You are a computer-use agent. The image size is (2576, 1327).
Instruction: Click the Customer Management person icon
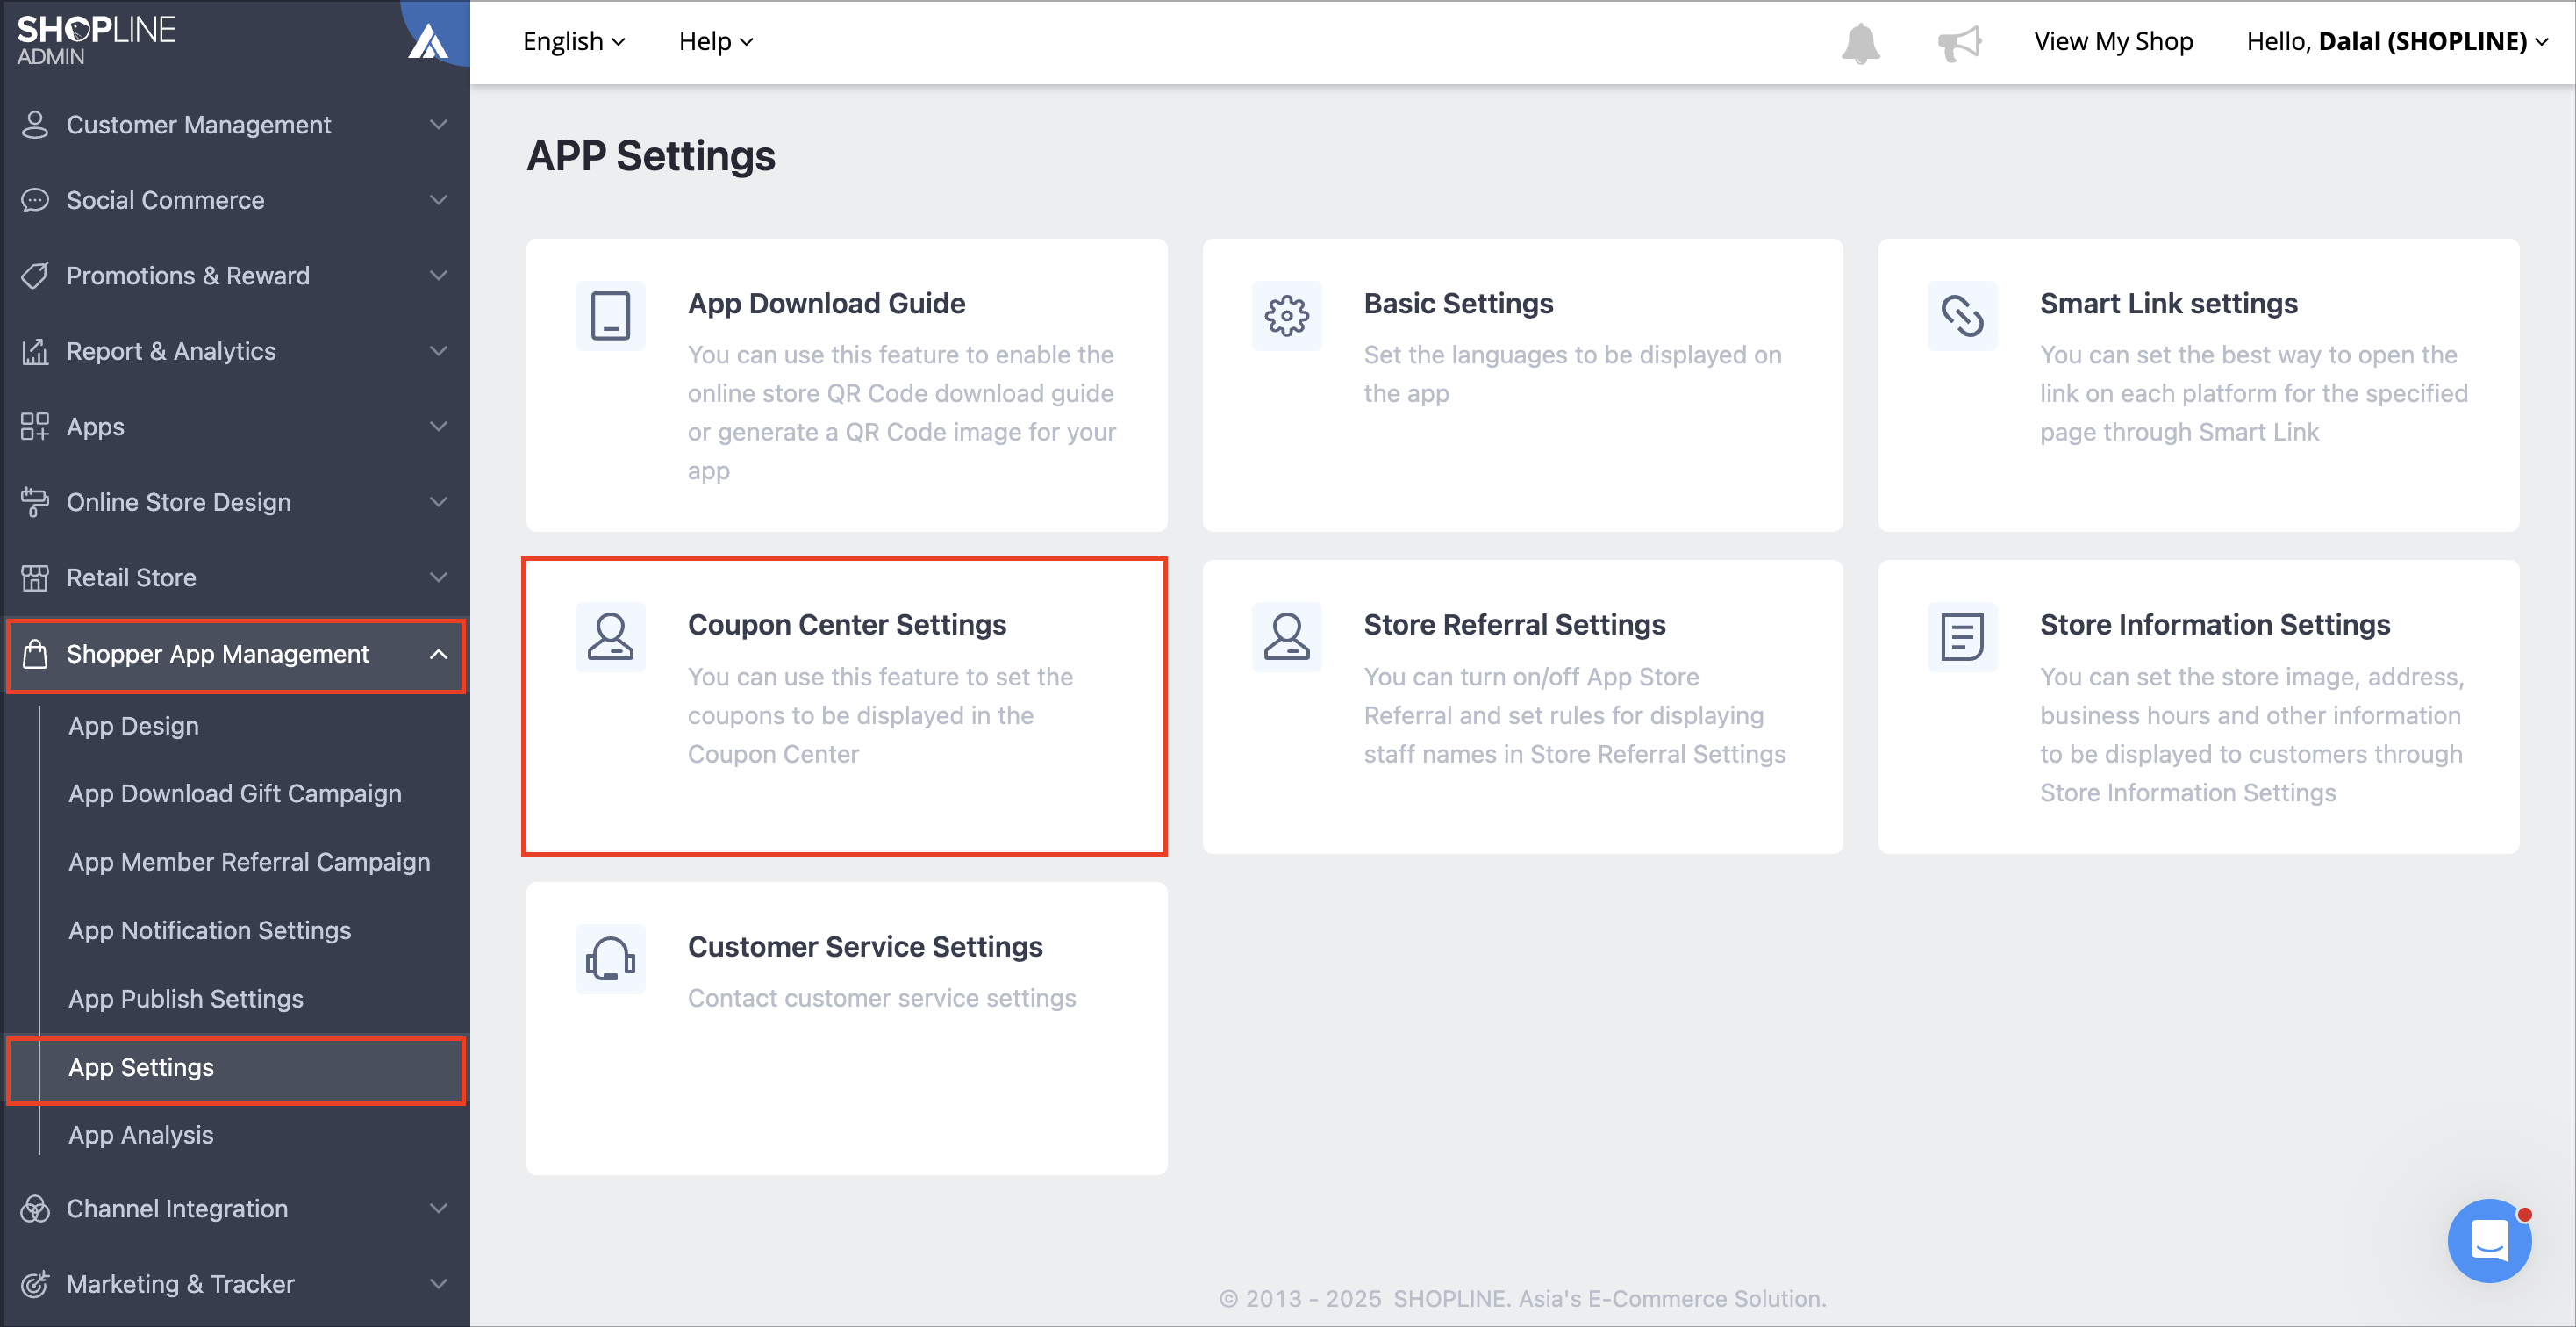35,124
